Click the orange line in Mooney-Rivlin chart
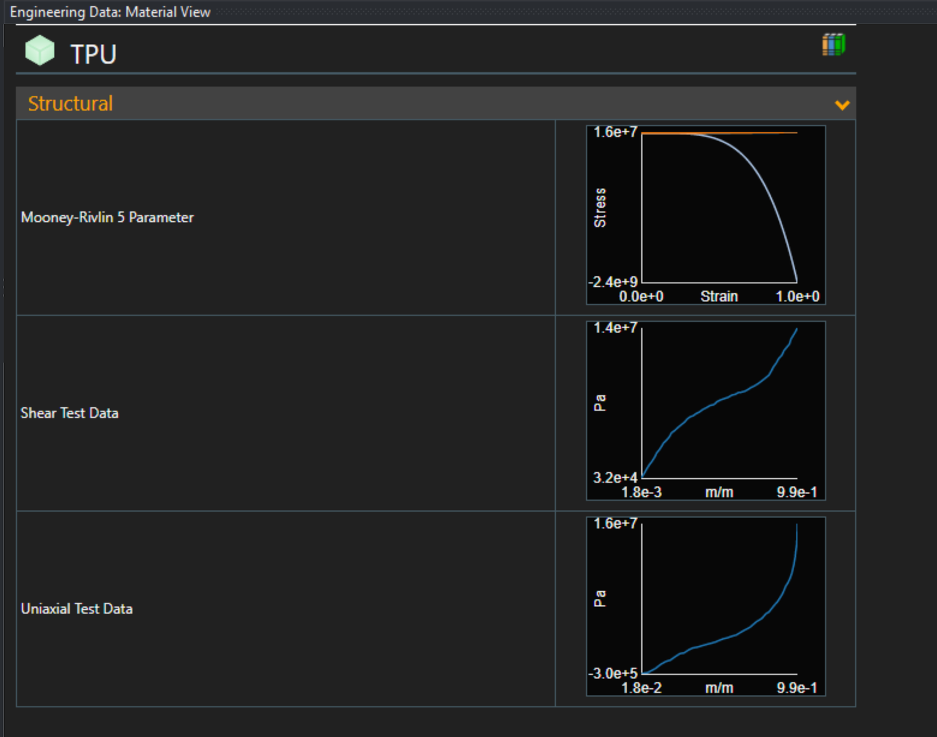The image size is (937, 737). tap(761, 133)
